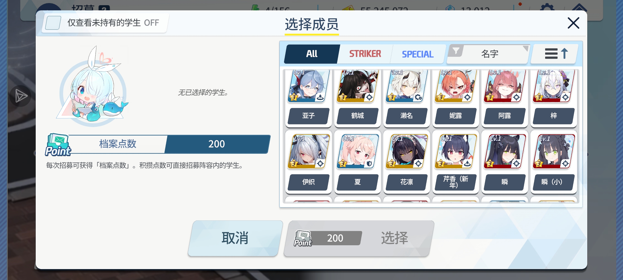Close the 选择成员 dialog
Screen dimensions: 623x280
573,23
